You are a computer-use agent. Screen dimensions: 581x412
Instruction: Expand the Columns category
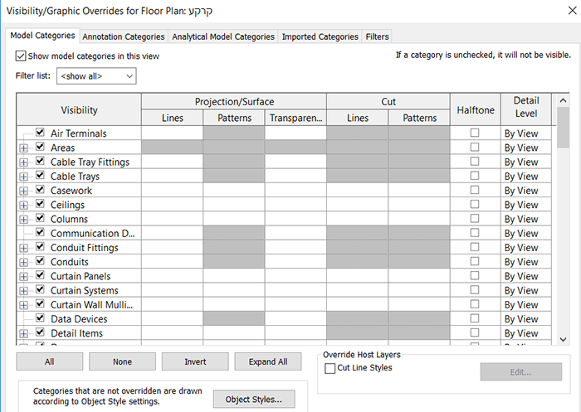[23, 220]
